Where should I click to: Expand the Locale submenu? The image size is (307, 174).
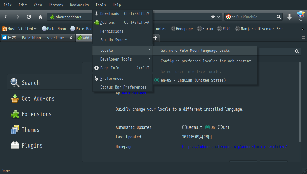coord(122,50)
